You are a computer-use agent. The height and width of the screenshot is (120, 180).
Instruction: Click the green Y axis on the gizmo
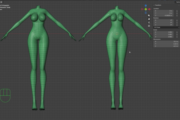point(146,9)
